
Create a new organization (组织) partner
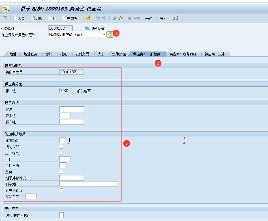(x=37, y=18)
